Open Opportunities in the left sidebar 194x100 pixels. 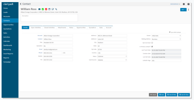8,25
